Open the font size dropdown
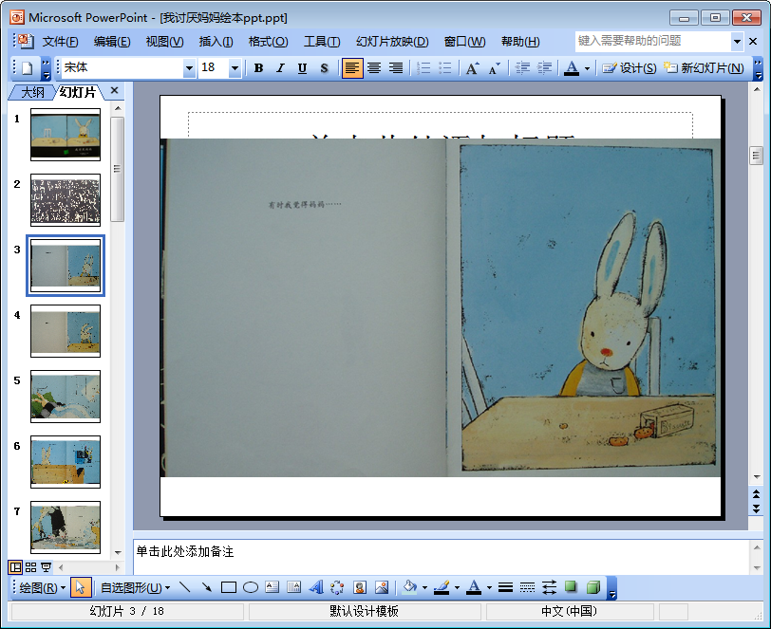771x629 pixels. (x=235, y=68)
